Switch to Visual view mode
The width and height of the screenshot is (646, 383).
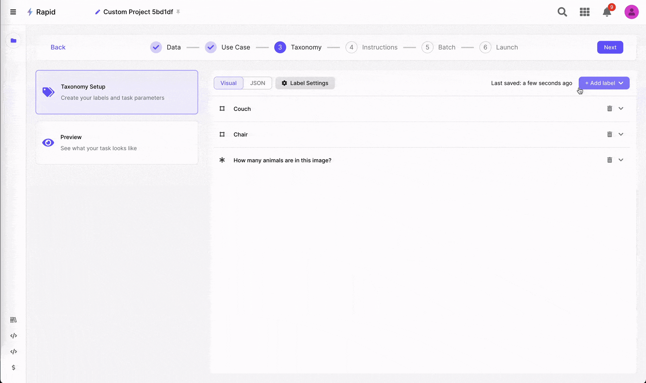point(228,83)
